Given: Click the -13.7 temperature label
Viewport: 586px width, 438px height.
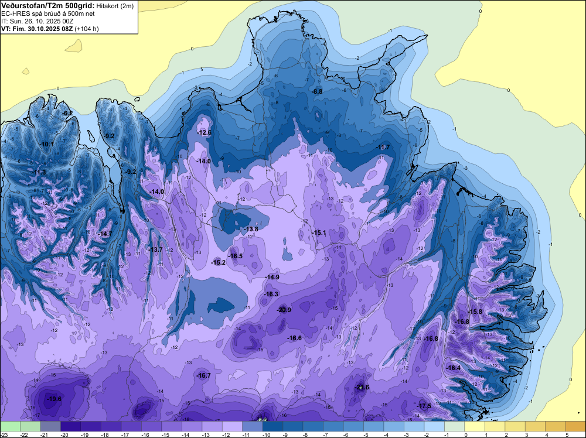Looking at the screenshot, I should coord(155,249).
